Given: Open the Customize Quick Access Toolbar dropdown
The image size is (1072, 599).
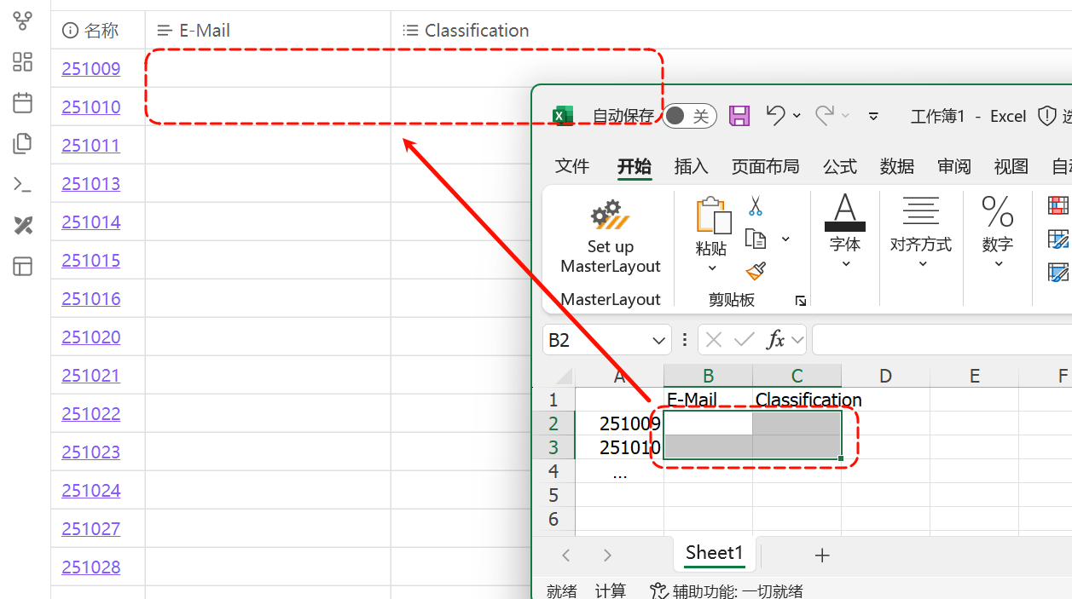Looking at the screenshot, I should 873,116.
